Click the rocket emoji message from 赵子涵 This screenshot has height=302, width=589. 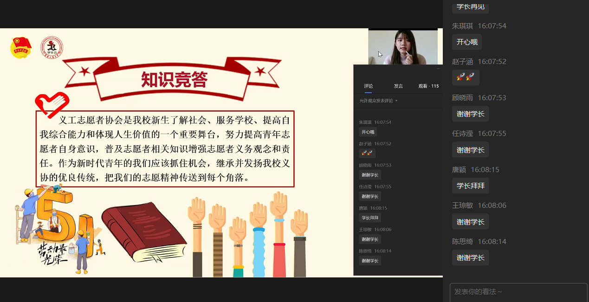466,77
